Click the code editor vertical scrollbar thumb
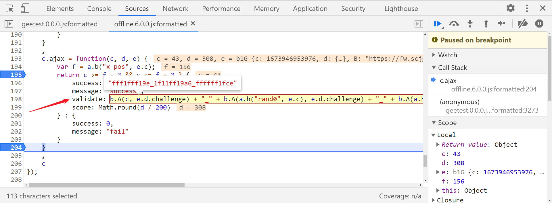The image size is (552, 203). pos(425,161)
